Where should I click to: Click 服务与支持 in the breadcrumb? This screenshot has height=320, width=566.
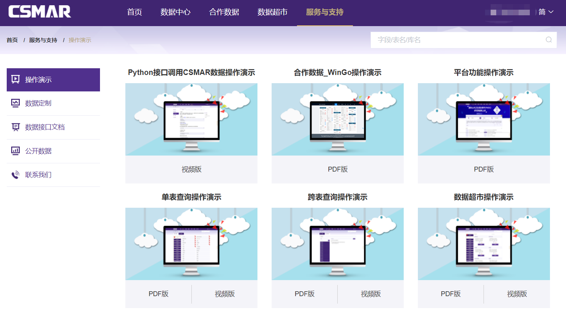pos(43,40)
